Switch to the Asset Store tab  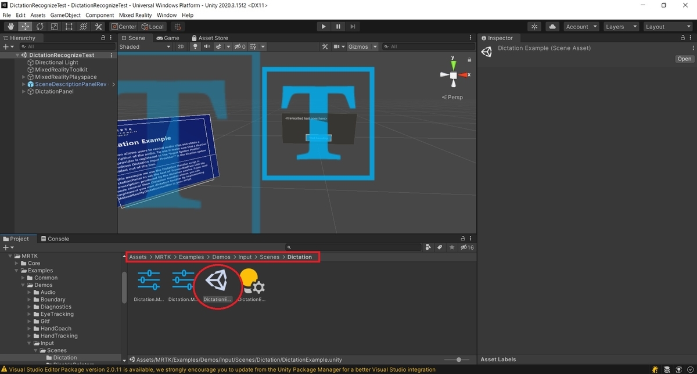pos(209,38)
